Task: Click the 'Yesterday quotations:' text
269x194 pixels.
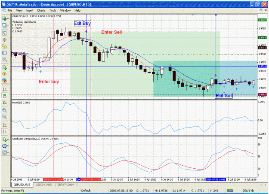Action: pyautogui.click(x=24, y=22)
